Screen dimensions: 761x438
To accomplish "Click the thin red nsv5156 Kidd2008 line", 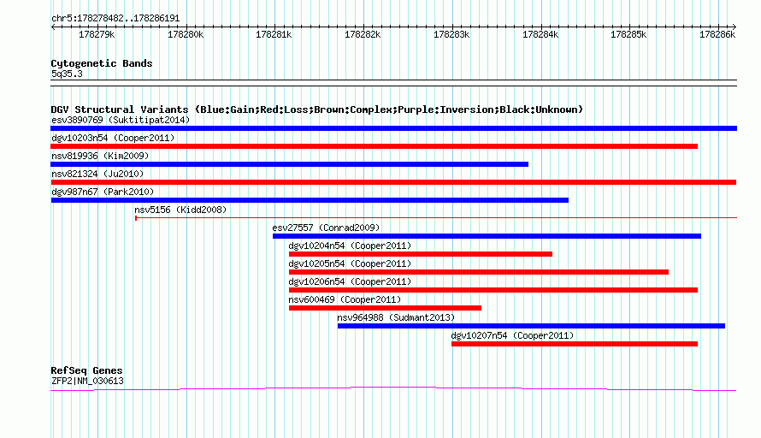I will click(436, 217).
